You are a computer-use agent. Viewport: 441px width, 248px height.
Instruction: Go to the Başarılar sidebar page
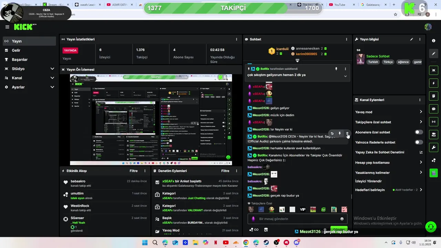[29, 60]
